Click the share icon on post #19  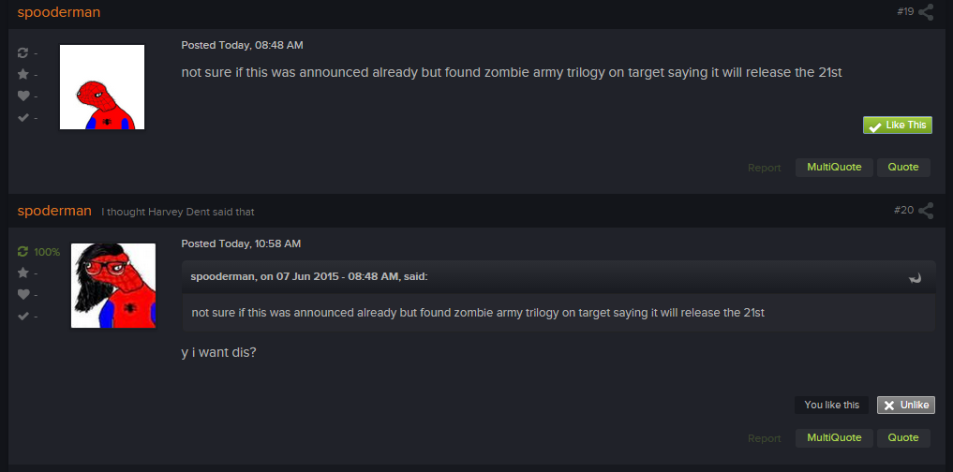926,12
